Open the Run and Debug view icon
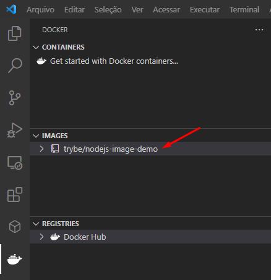 click(15, 130)
